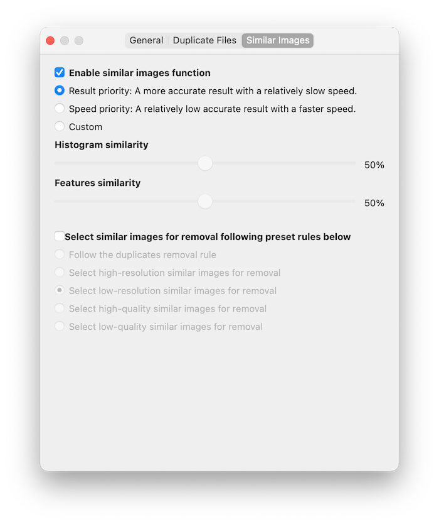Click the gray minimize window button
The image size is (439, 524).
(x=65, y=41)
